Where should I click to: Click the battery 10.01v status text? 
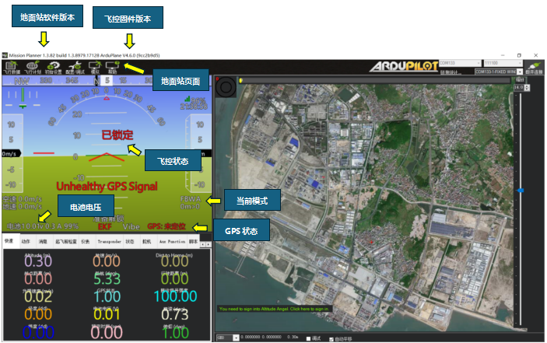point(43,226)
